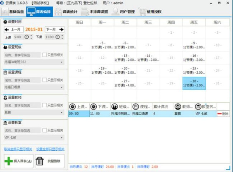The width and height of the screenshot is (233, 172).
Task: Click the monitor icon of 课表编排
Action: 31,12
